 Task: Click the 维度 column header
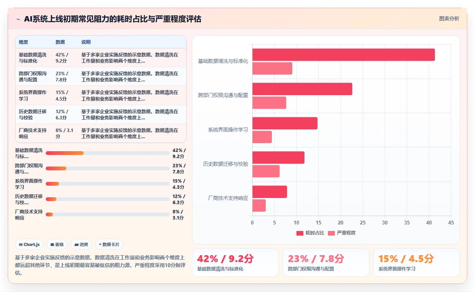23,42
